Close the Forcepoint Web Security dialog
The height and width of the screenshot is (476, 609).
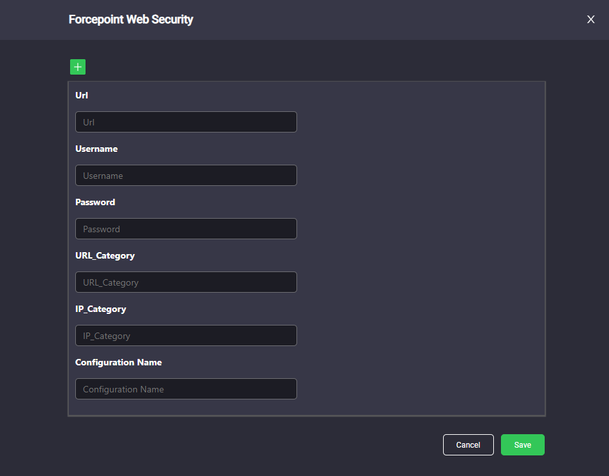591,19
